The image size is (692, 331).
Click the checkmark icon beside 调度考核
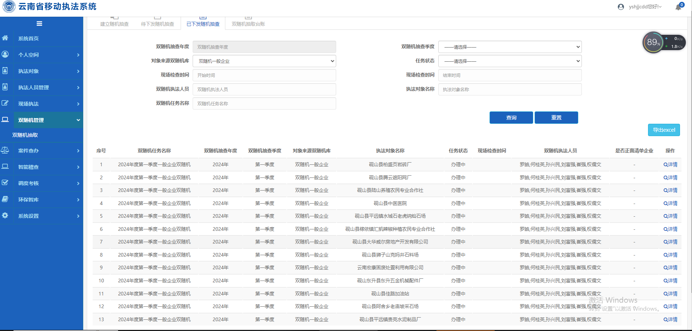pyautogui.click(x=5, y=183)
